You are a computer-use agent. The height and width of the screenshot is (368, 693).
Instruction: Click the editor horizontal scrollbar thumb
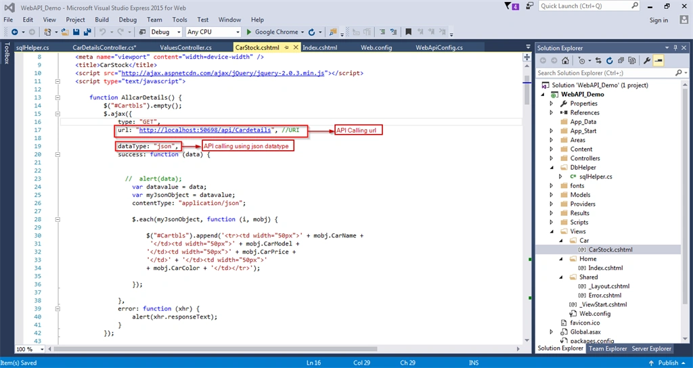click(x=216, y=349)
